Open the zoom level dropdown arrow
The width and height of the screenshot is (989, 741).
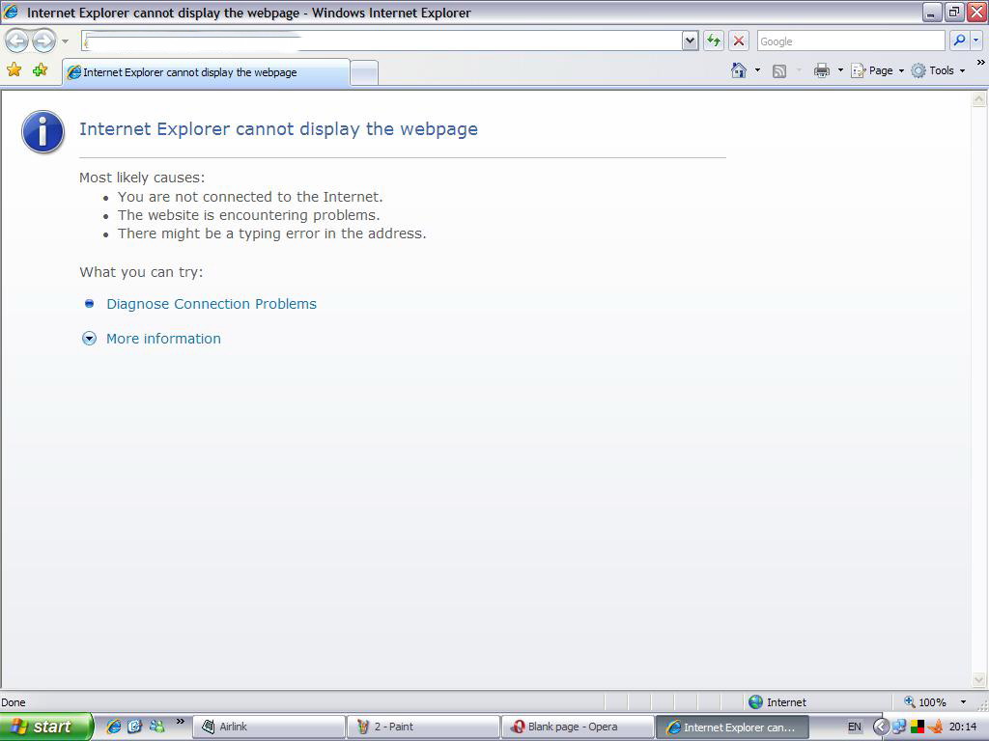coord(963,702)
